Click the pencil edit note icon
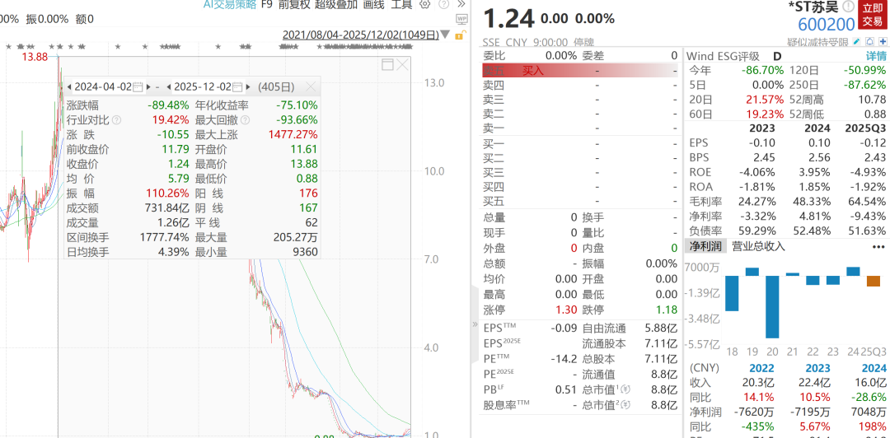 pyautogui.click(x=857, y=42)
